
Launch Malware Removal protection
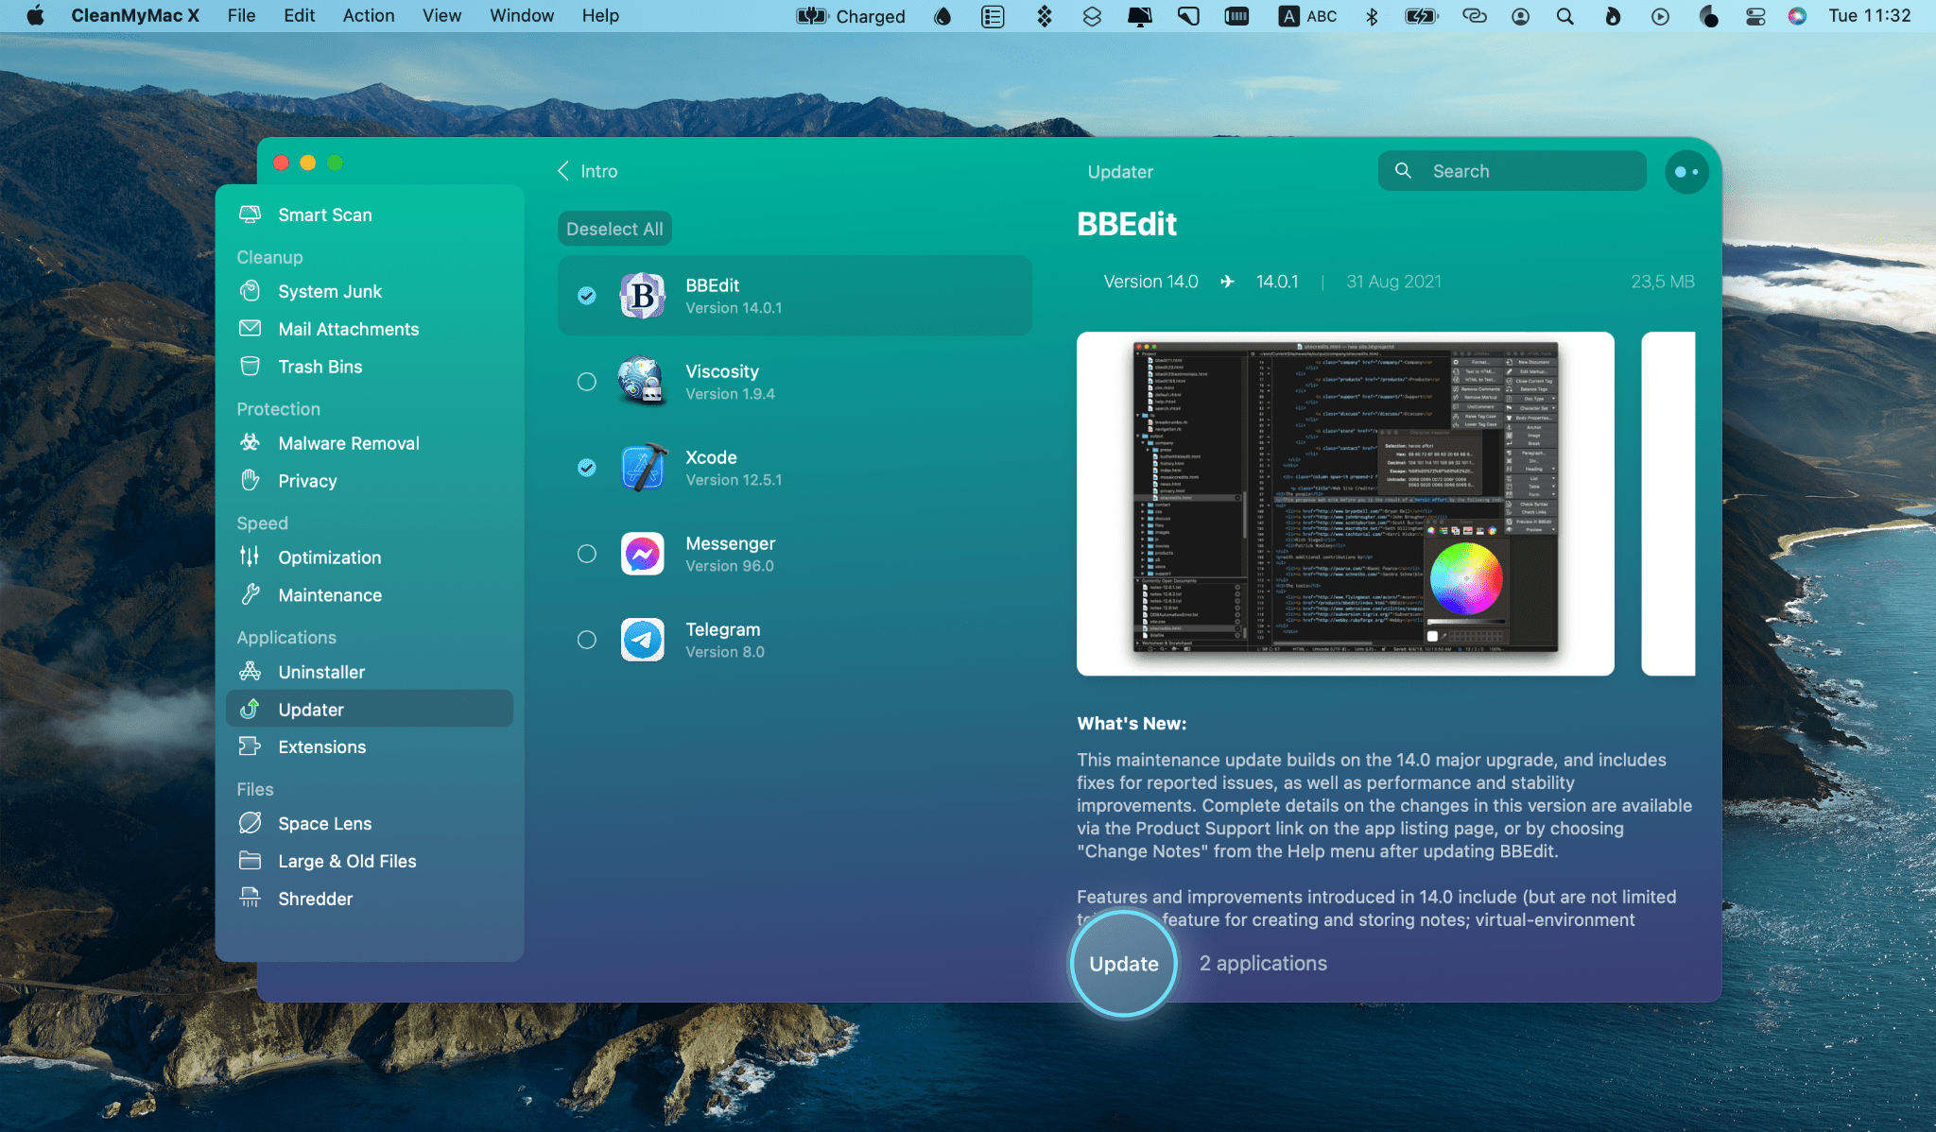[349, 442]
